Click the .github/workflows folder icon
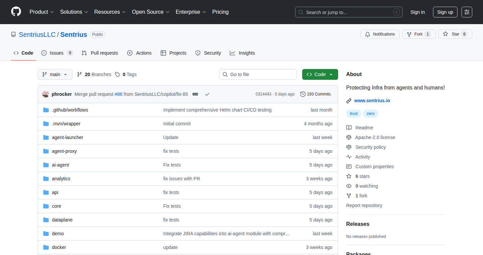Screen dimensions: 483x255 46,110
